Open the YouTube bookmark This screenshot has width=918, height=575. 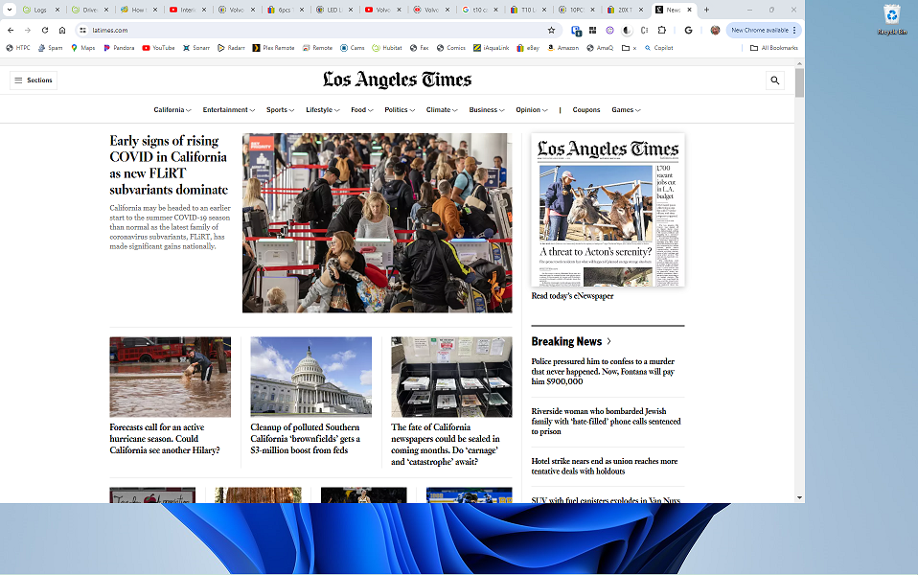point(158,48)
